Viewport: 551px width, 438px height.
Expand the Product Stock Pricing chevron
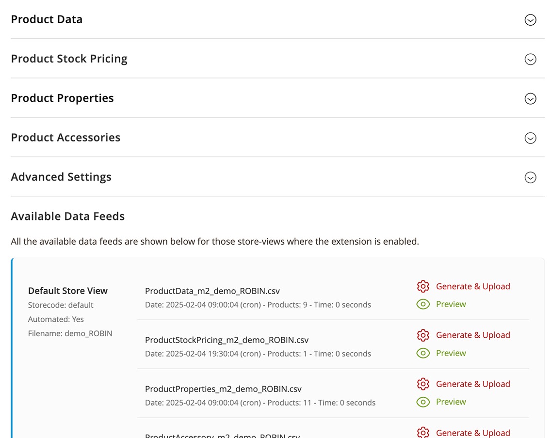coord(530,59)
